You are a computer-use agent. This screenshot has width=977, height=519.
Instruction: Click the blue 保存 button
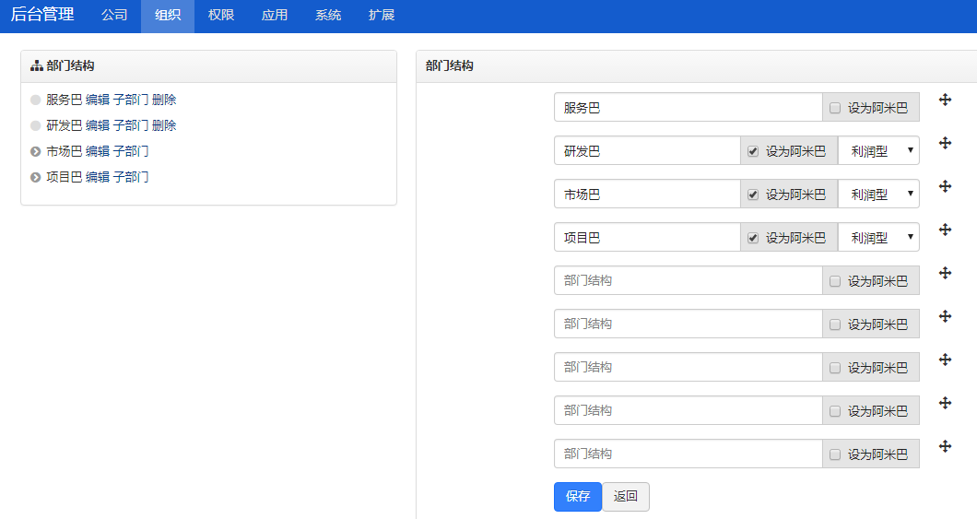[x=578, y=497]
